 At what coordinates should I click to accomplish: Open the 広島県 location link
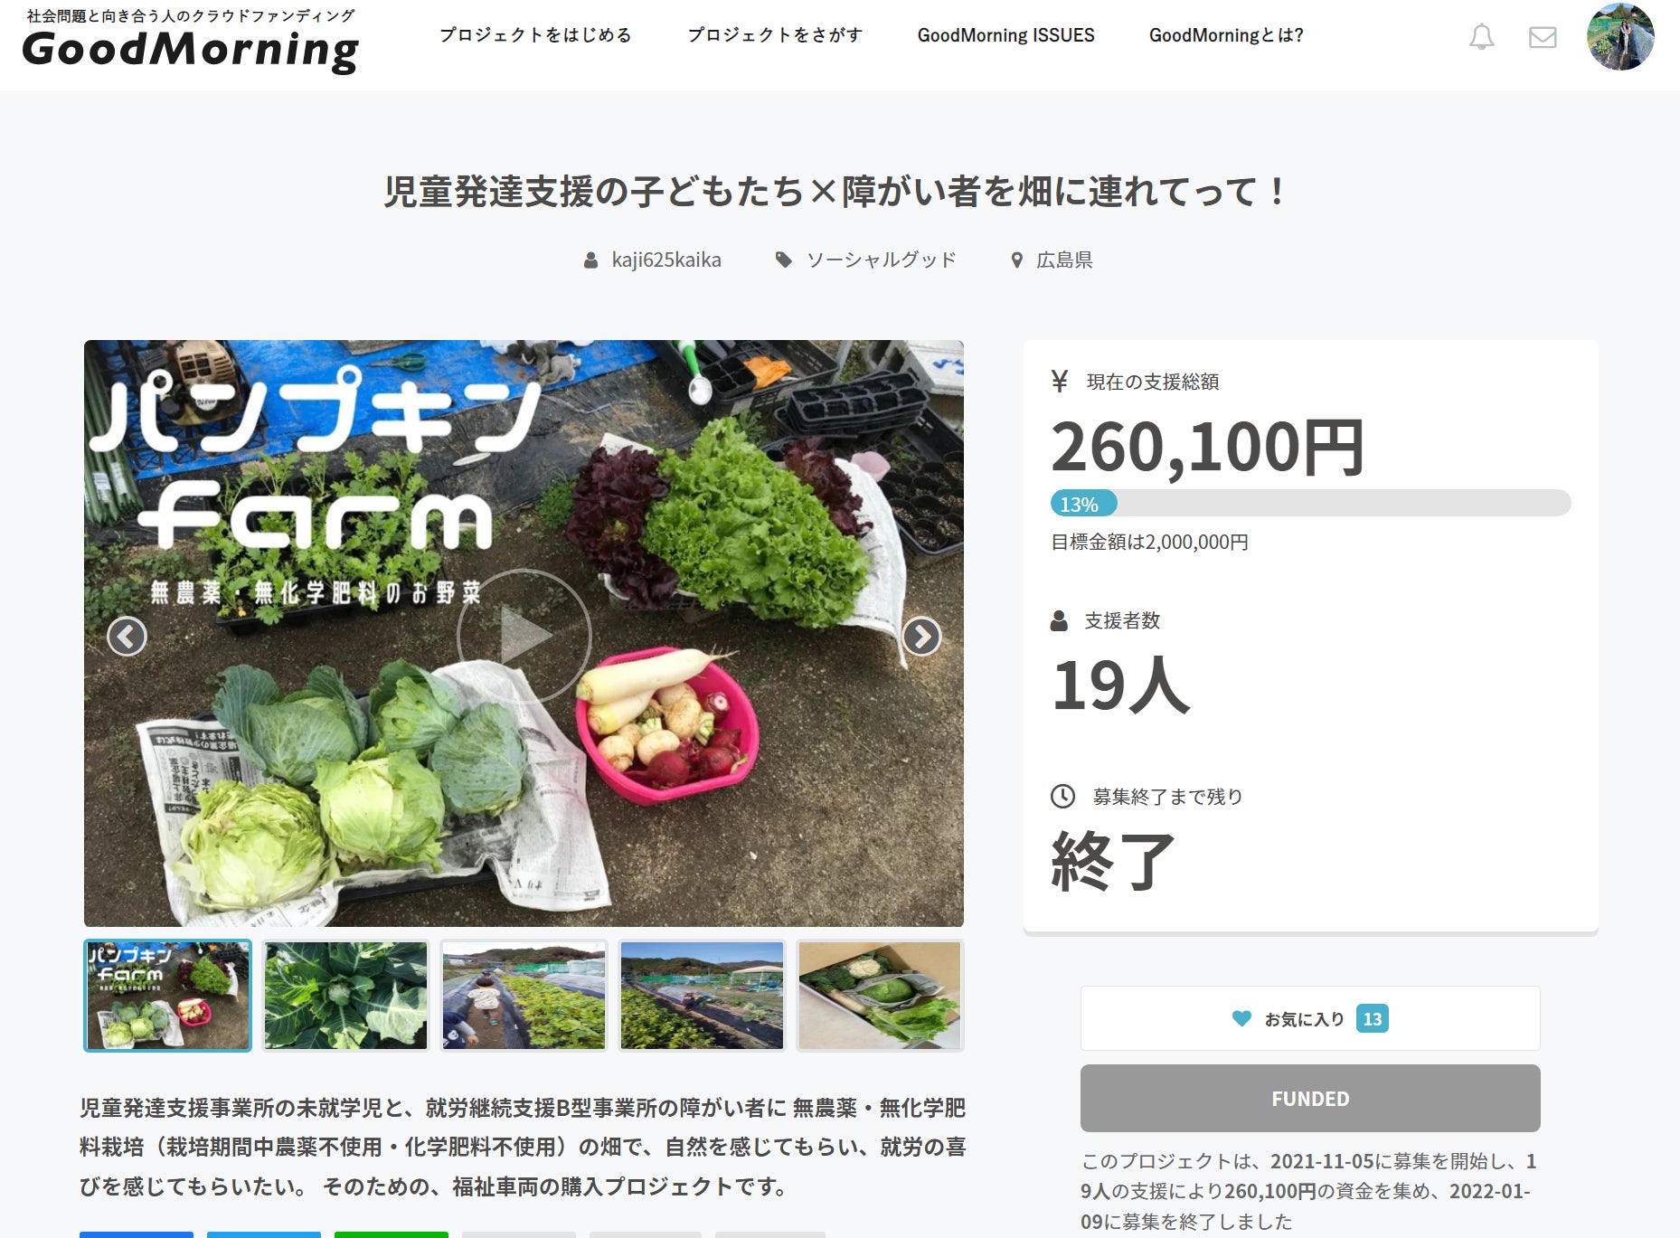click(x=1064, y=260)
